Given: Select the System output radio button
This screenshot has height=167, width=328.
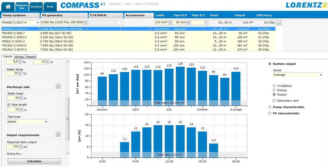Looking at the screenshot, I should click(x=270, y=64).
